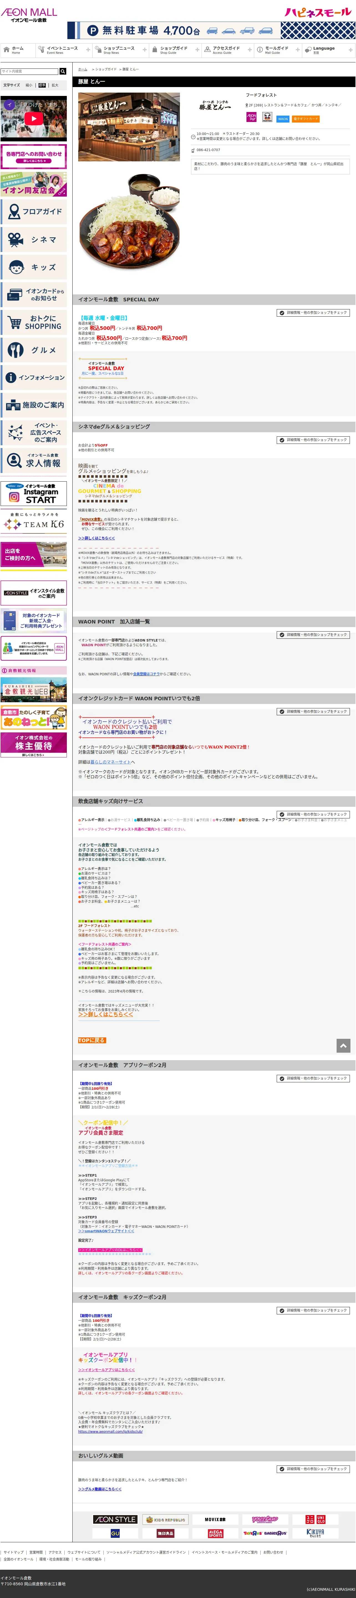Click the site search input field
This screenshot has height=1598, width=356.
30,71
